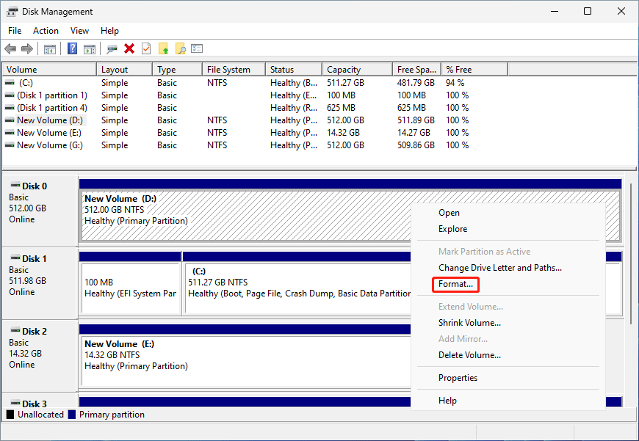Click the Back arrow toolbar icon
639x441 pixels.
(x=10, y=48)
